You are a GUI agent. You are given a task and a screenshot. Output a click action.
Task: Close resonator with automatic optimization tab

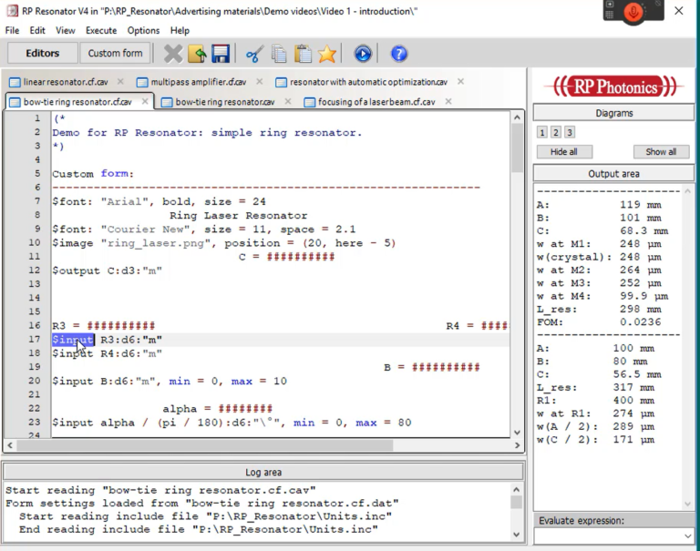460,82
